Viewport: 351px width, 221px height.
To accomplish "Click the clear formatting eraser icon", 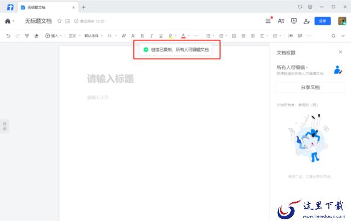I will click(x=36, y=36).
